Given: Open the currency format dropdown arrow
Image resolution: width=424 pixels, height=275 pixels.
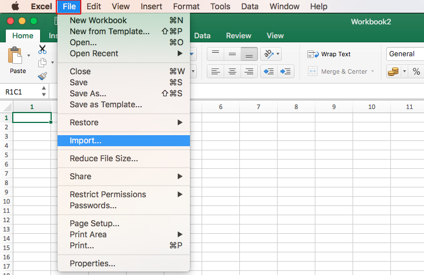Looking at the screenshot, I should click(x=404, y=71).
